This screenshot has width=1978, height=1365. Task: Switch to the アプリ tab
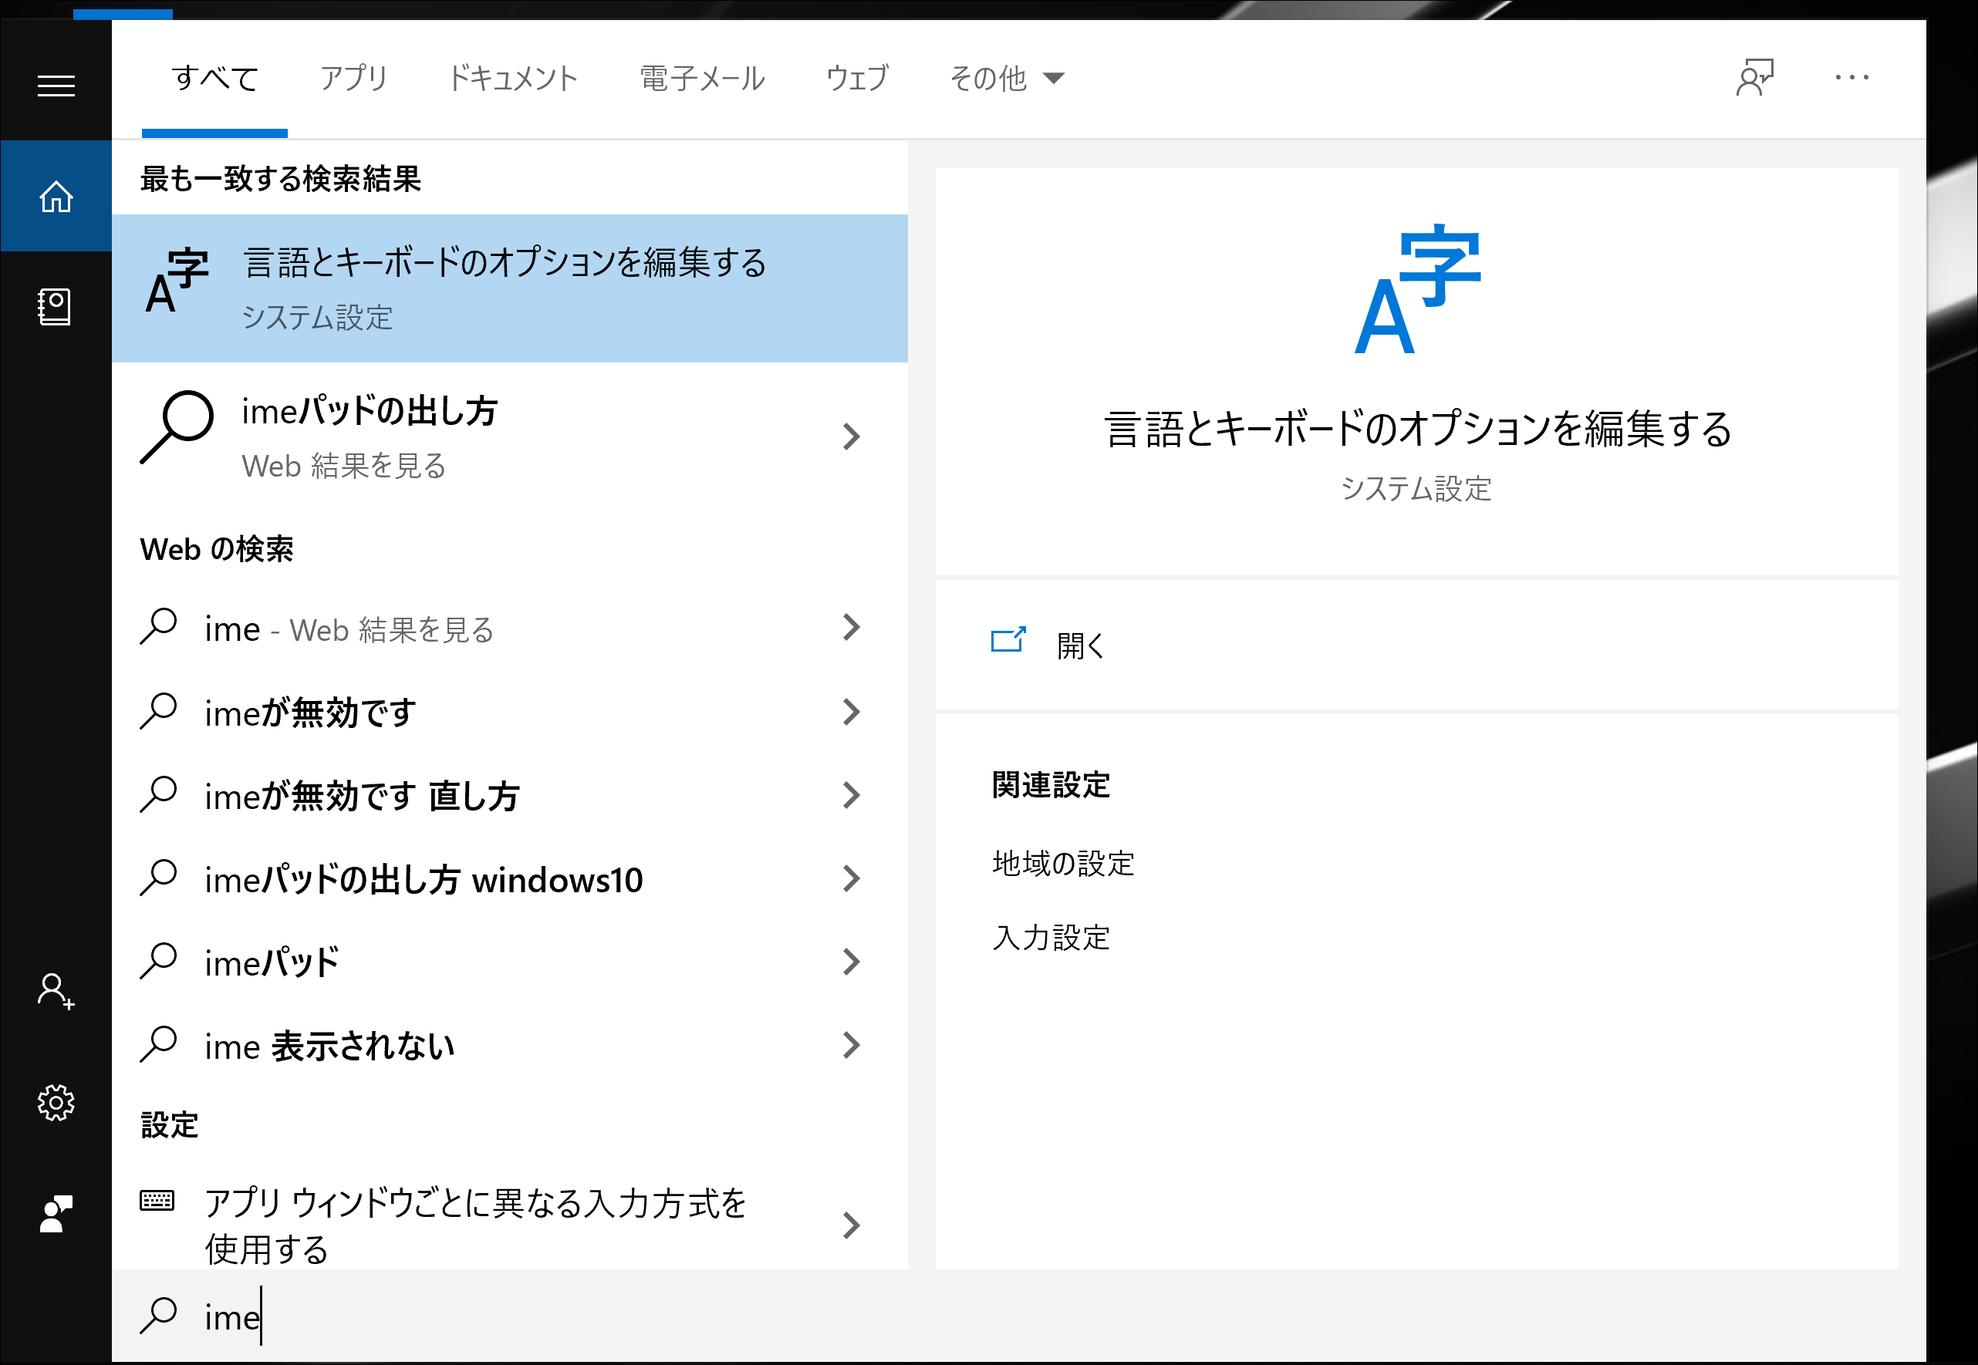[x=353, y=79]
